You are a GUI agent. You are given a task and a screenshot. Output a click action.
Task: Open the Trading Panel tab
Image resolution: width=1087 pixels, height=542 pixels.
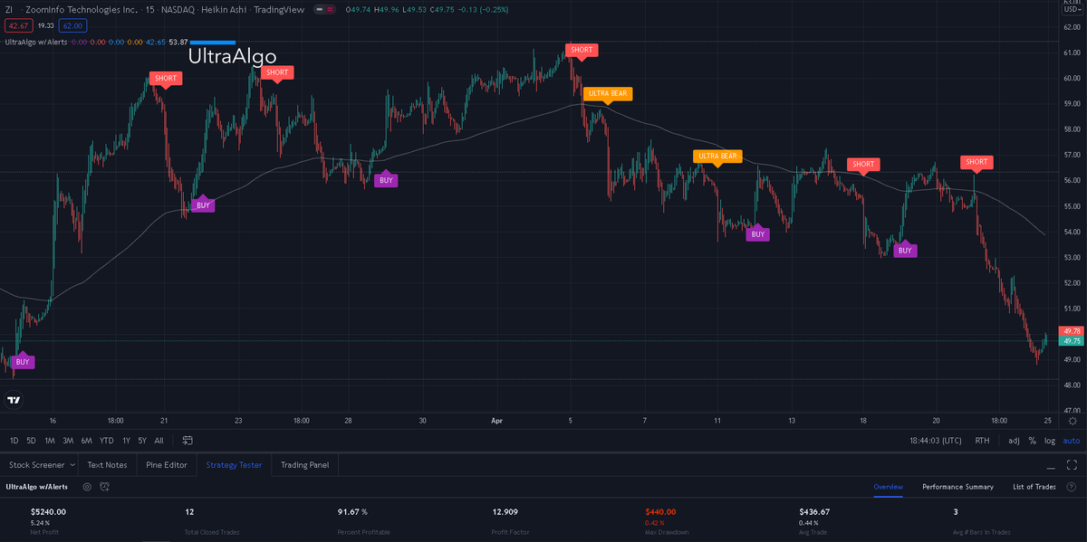click(x=304, y=465)
